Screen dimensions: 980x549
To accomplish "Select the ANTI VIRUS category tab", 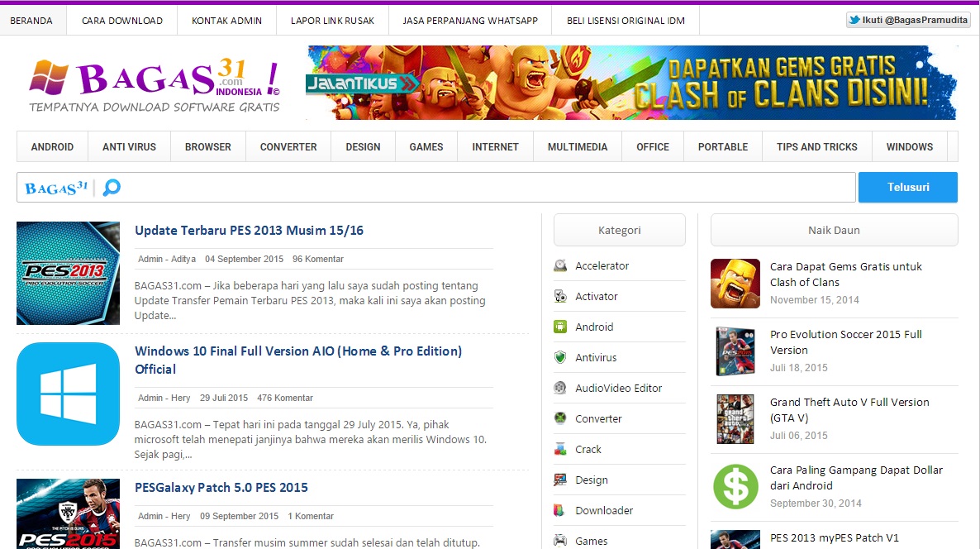I will [x=130, y=147].
